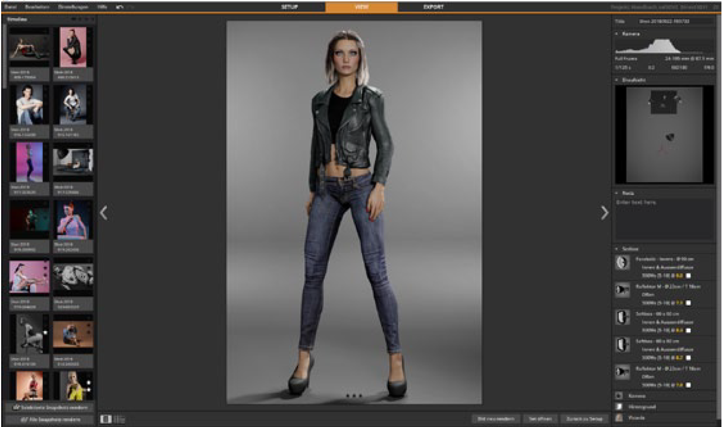Click the last Reflektor M light icon

622,372
